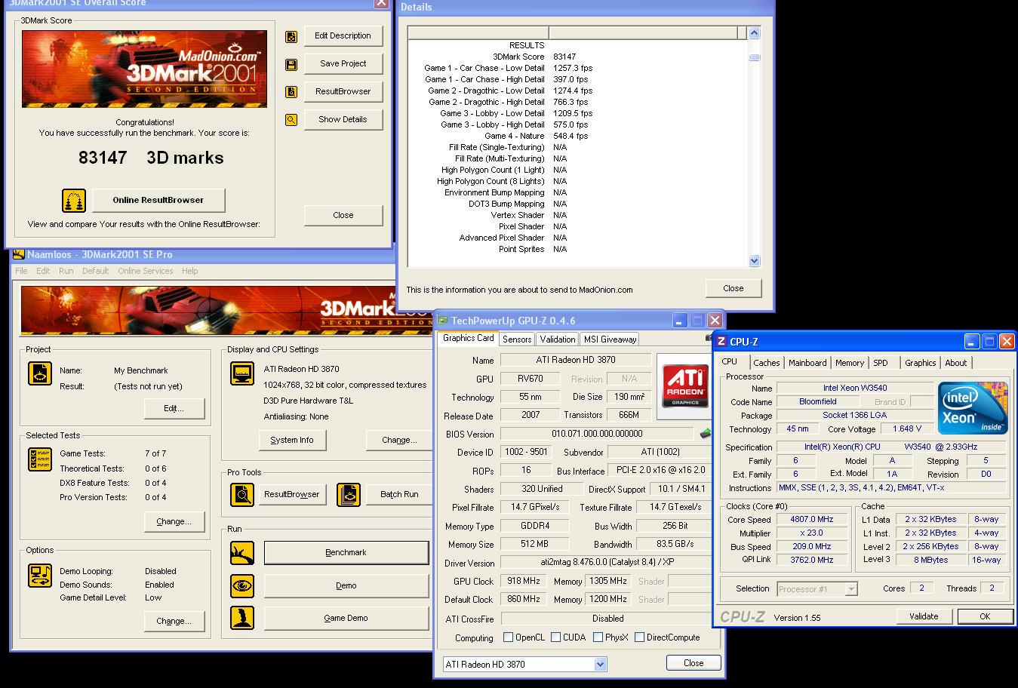Open the Processor #1 selection dropdown
The height and width of the screenshot is (688, 1018).
(x=851, y=589)
